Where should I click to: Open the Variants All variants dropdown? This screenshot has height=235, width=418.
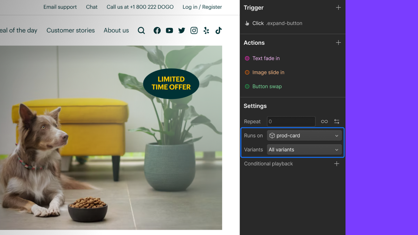pyautogui.click(x=304, y=149)
